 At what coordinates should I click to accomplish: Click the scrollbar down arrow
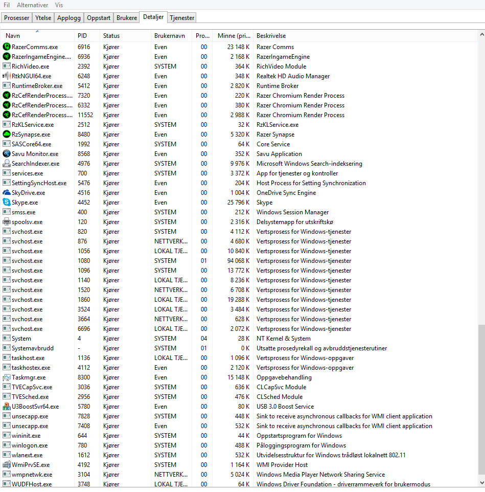pyautogui.click(x=481, y=483)
